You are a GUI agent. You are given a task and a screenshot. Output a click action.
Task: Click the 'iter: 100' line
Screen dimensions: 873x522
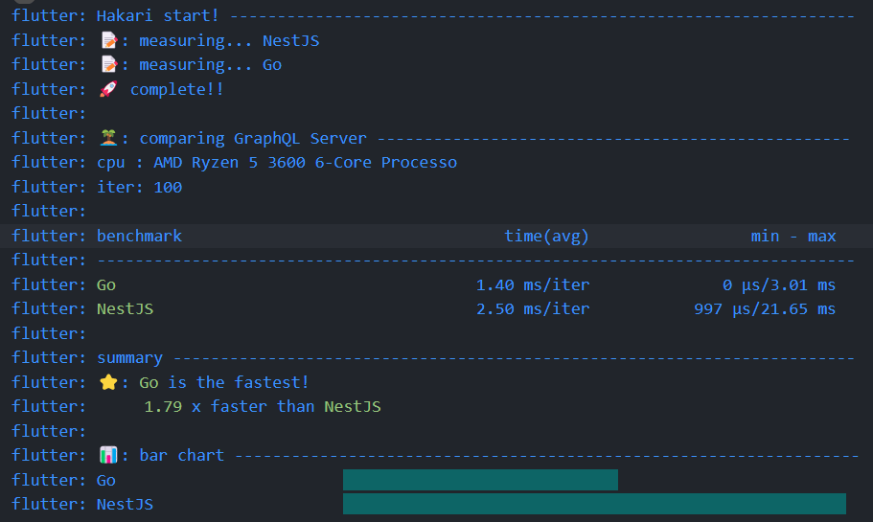(139, 187)
